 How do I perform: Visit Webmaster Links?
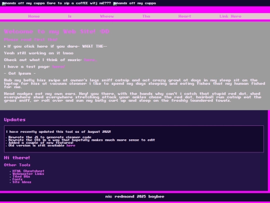click(x=28, y=174)
